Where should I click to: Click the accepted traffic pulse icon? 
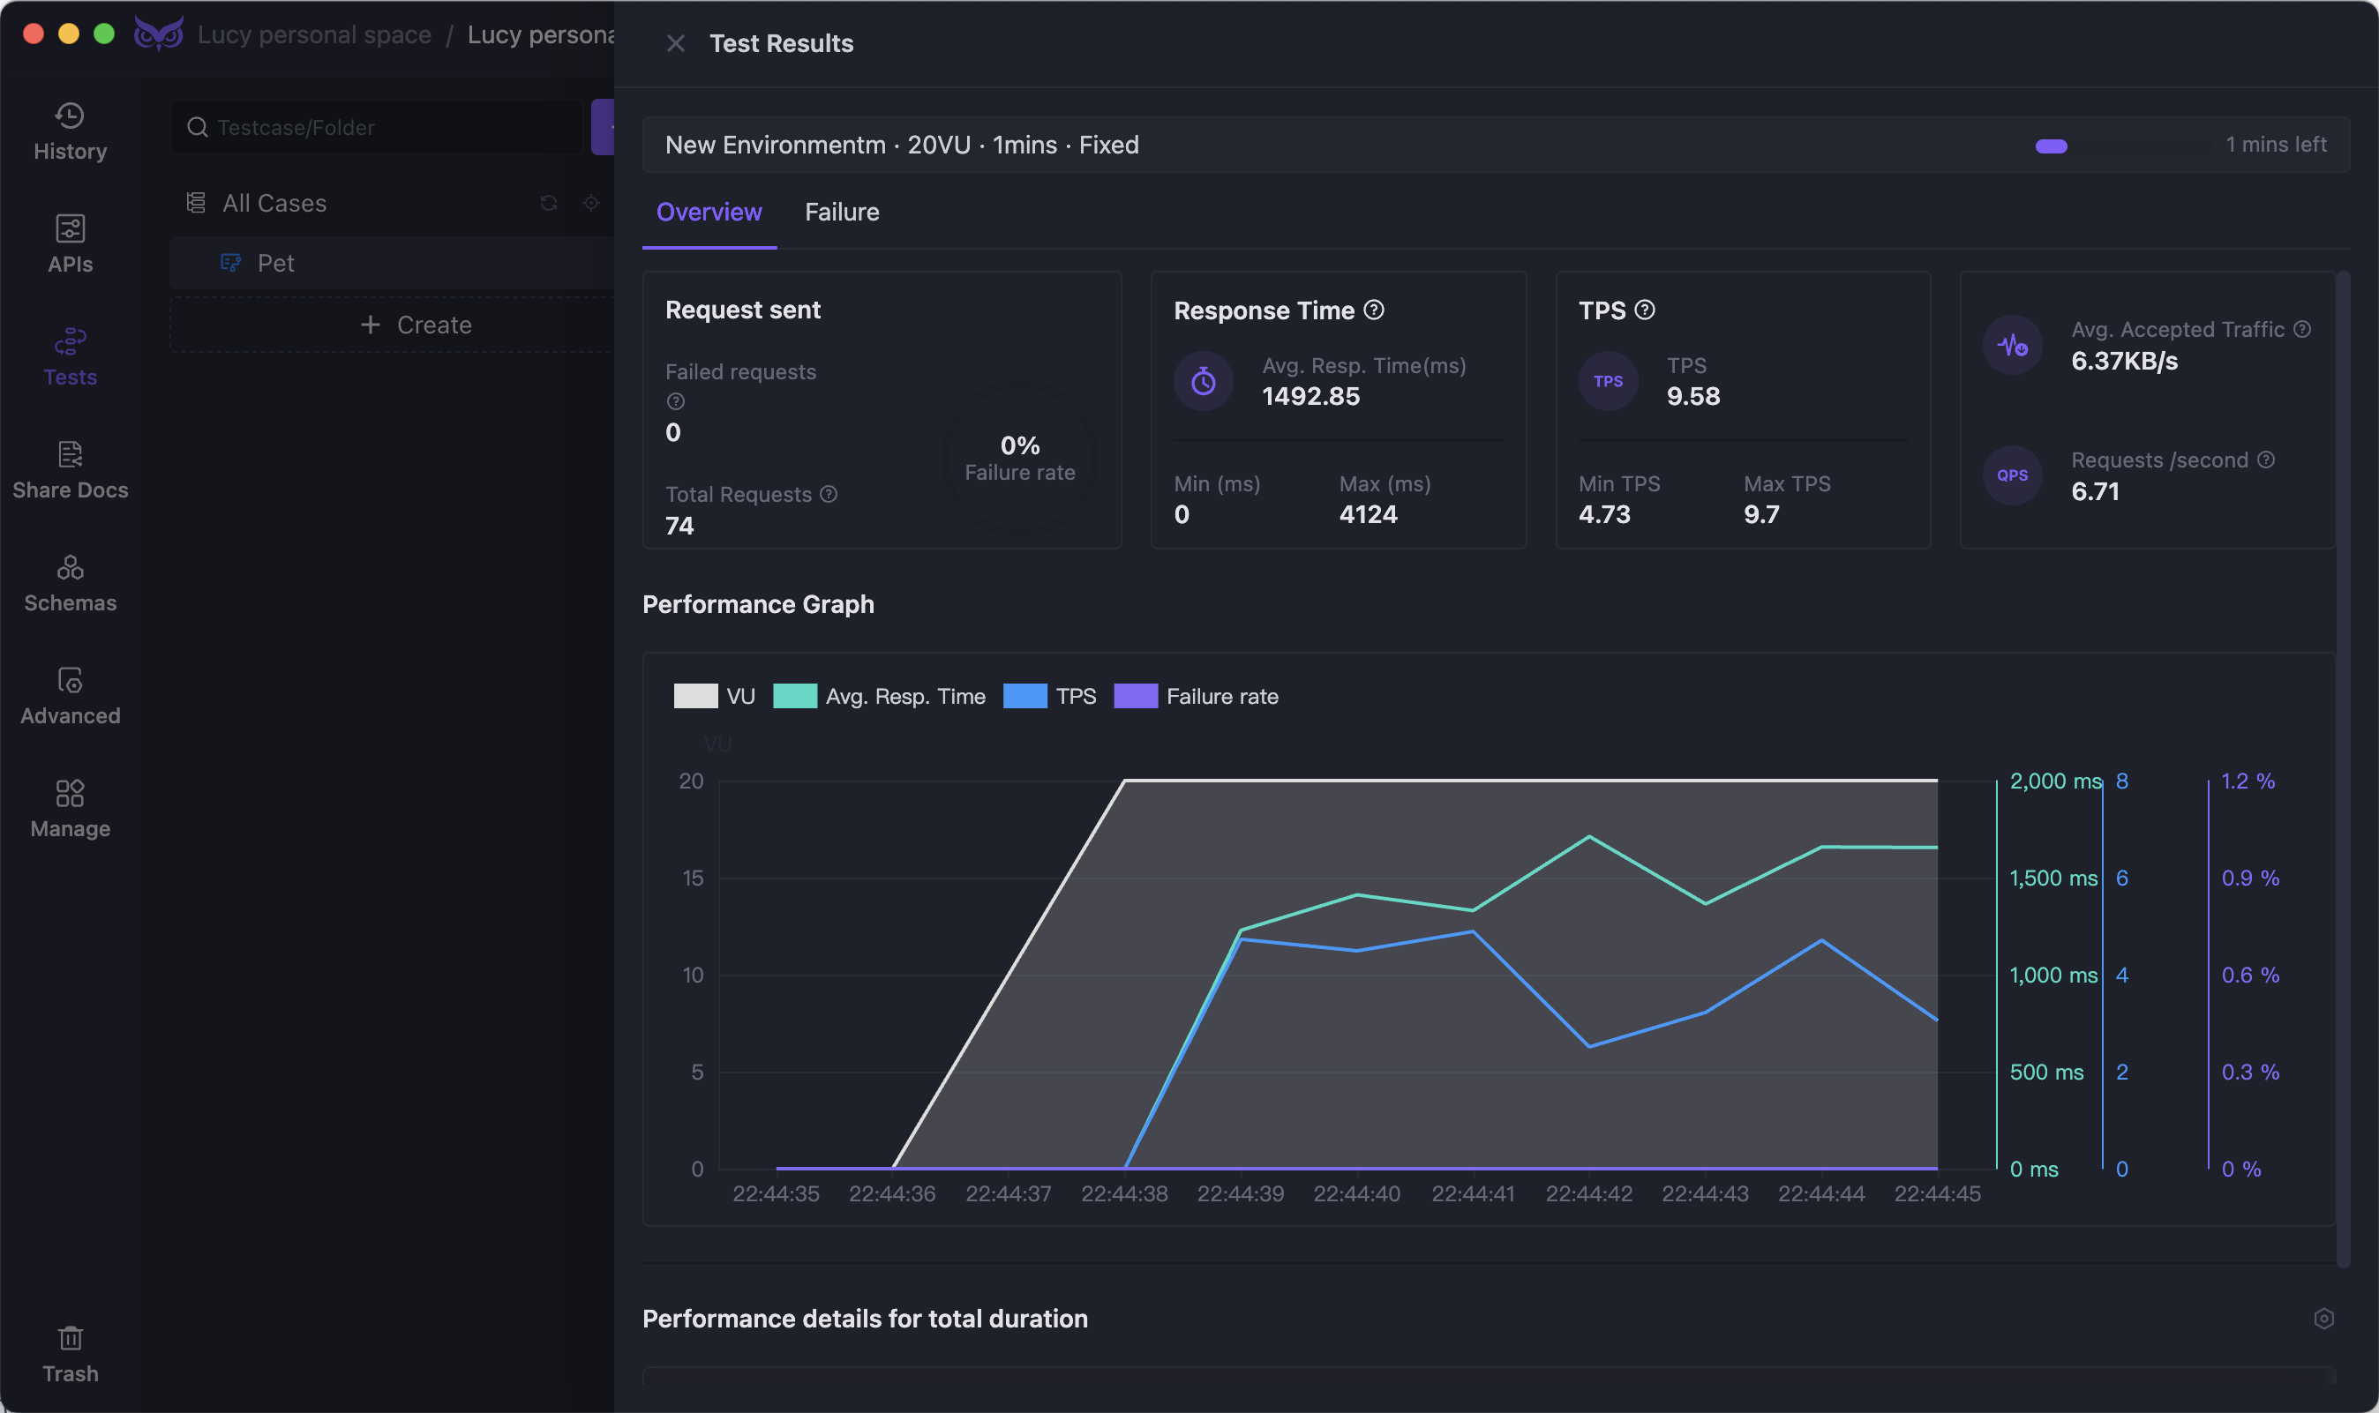2012,345
